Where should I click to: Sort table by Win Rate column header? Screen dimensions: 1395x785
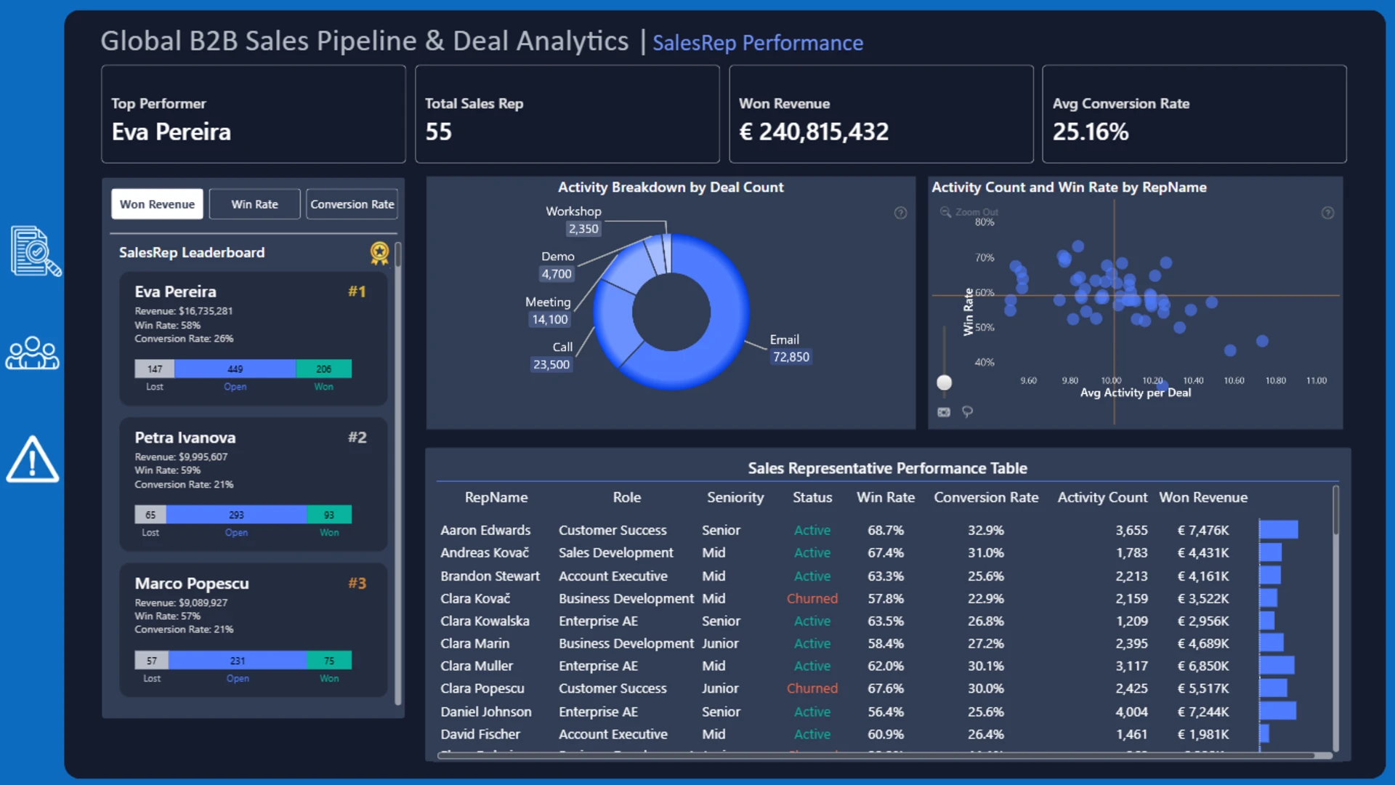pos(885,497)
